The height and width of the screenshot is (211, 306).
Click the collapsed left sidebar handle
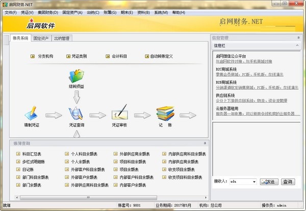coord(7,40)
